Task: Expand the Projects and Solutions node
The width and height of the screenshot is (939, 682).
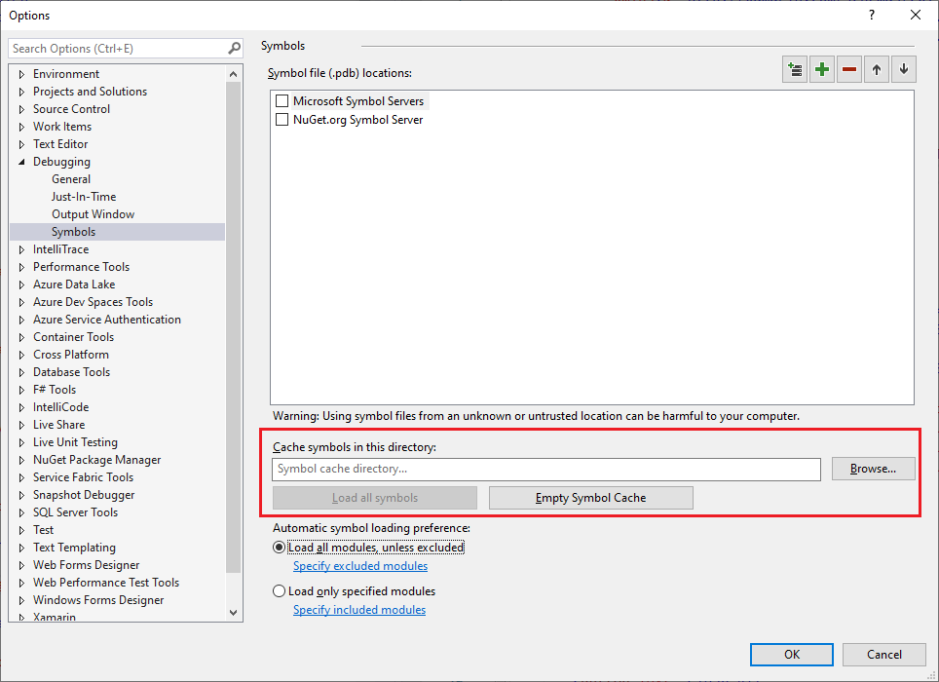Action: (x=22, y=92)
